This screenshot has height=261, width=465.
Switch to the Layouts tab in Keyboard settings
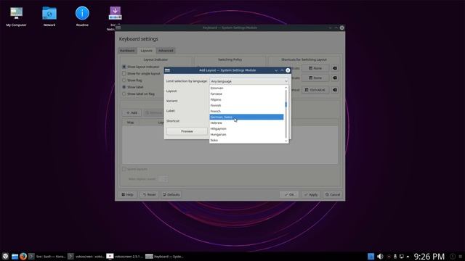146,51
